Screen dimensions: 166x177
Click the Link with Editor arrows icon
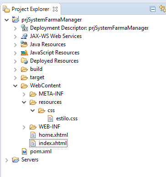pyautogui.click(x=162, y=9)
